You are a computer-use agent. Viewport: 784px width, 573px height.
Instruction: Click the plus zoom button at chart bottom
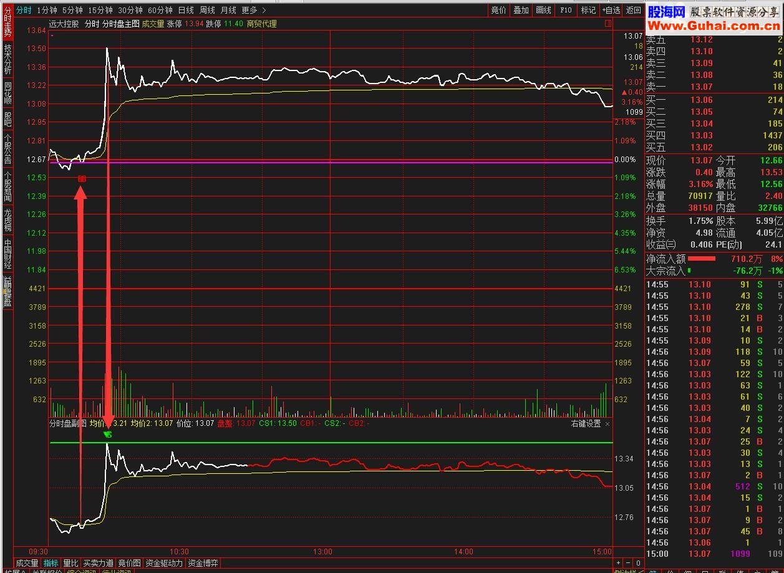pyautogui.click(x=619, y=563)
